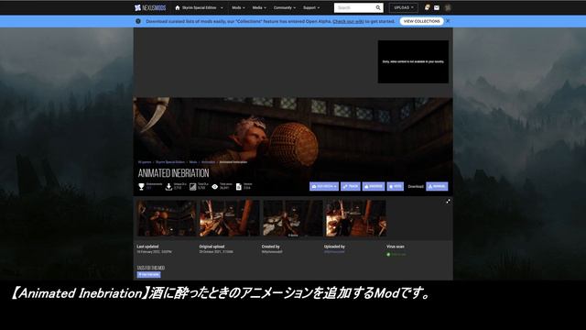Open the Media menu
This screenshot has height=330, width=586.
tap(259, 7)
